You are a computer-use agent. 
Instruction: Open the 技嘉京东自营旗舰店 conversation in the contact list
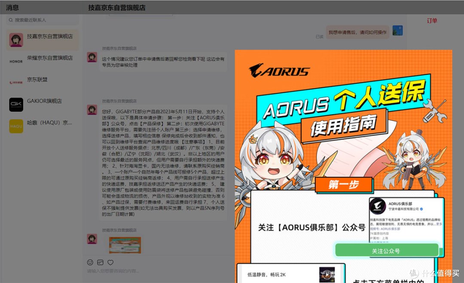click(43, 40)
